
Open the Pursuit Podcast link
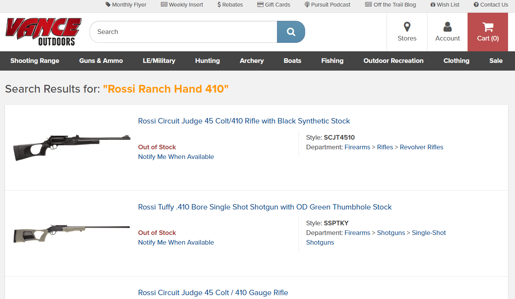(328, 5)
